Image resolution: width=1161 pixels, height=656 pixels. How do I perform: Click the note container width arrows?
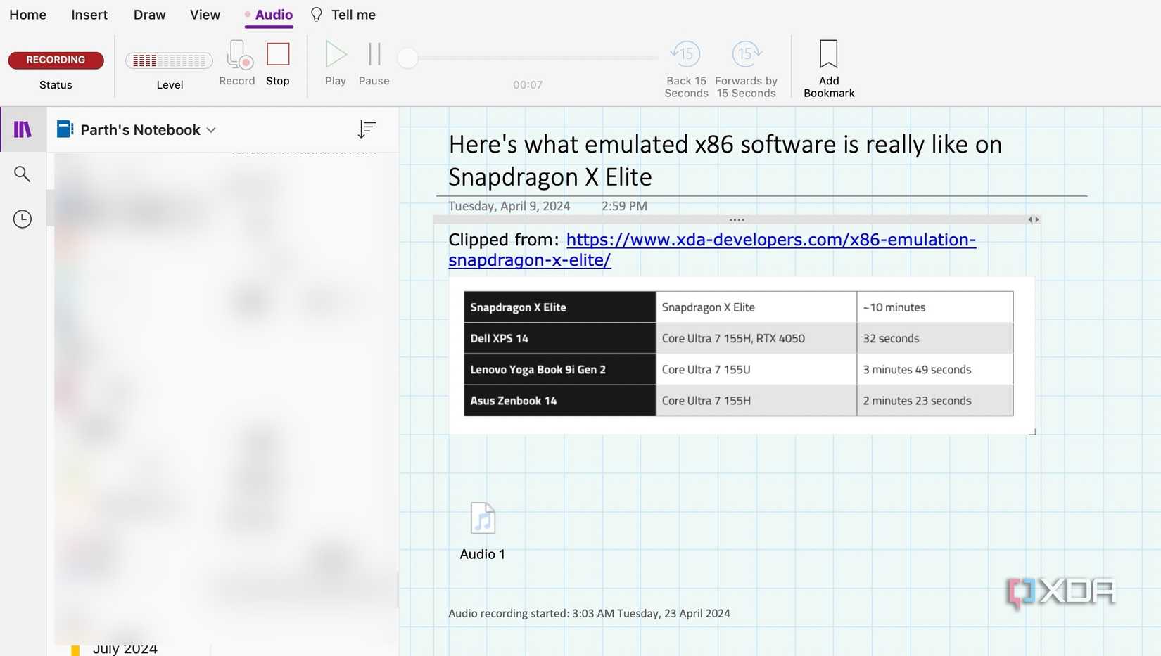(1033, 219)
